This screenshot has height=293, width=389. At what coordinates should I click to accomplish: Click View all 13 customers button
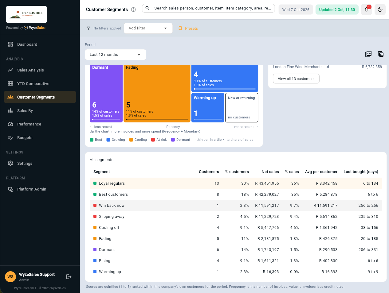[296, 79]
